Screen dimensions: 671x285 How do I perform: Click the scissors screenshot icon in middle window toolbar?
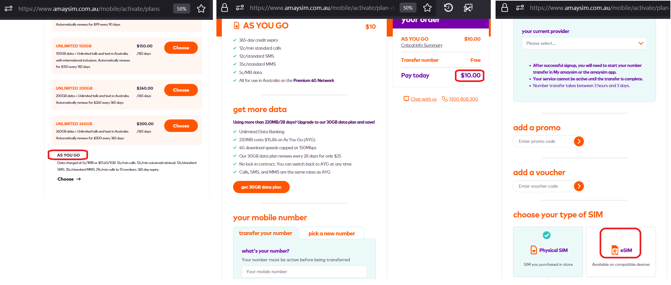pyautogui.click(x=468, y=8)
